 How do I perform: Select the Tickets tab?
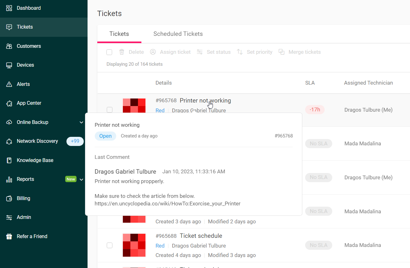119,34
